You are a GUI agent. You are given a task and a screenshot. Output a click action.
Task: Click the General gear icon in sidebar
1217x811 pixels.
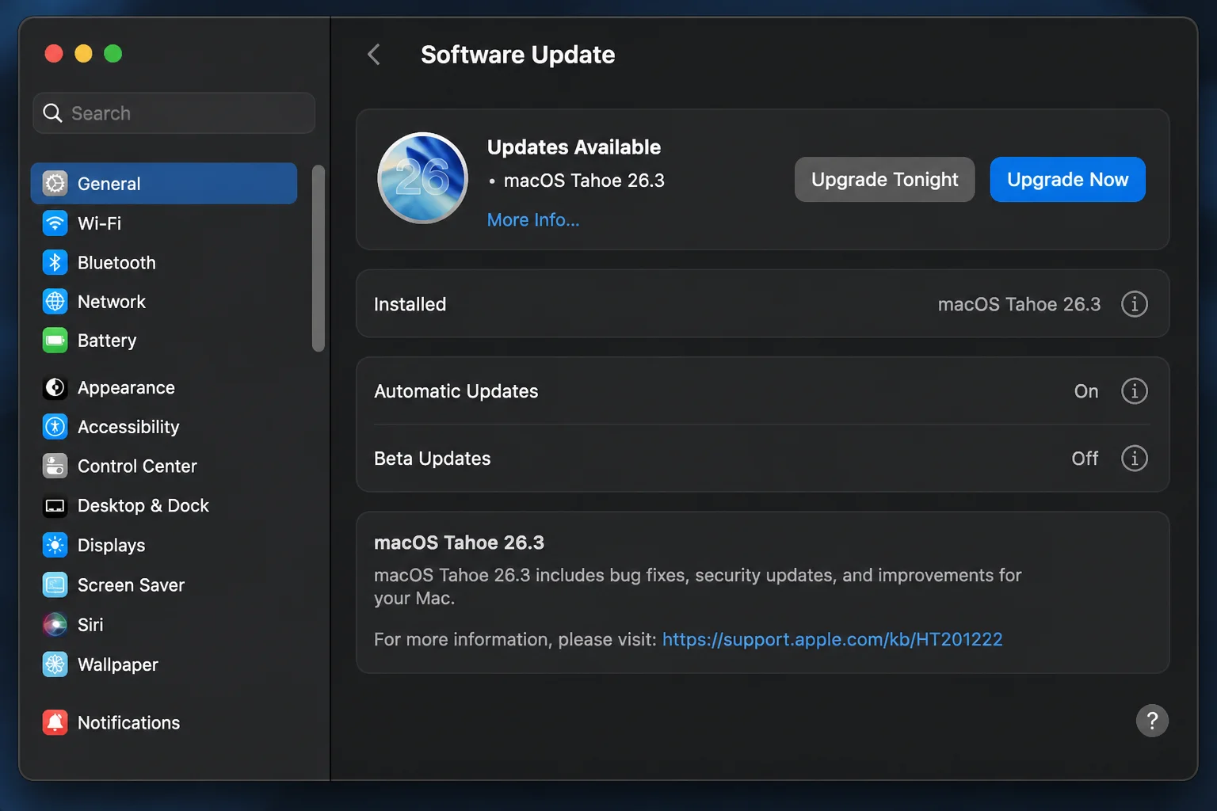click(55, 184)
